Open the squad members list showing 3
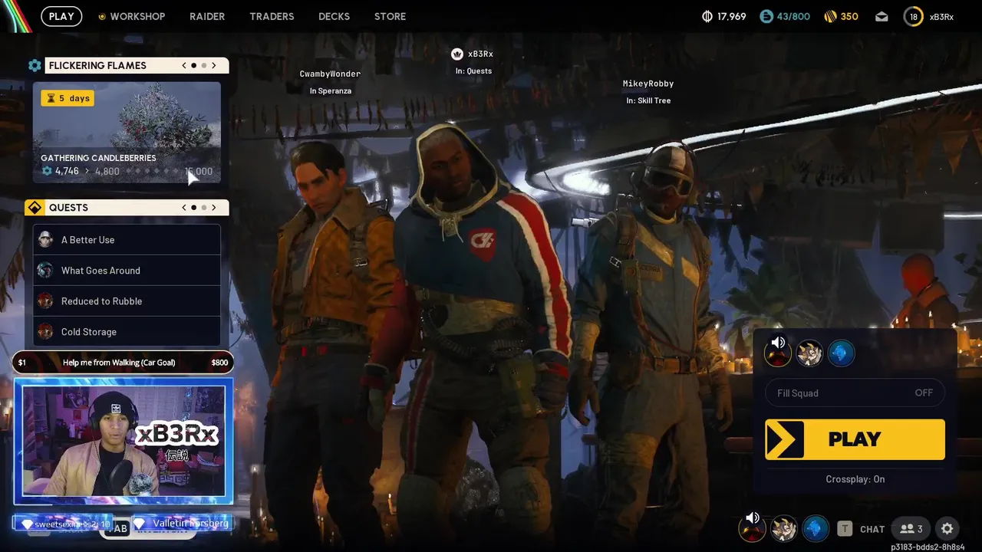 [x=911, y=528]
